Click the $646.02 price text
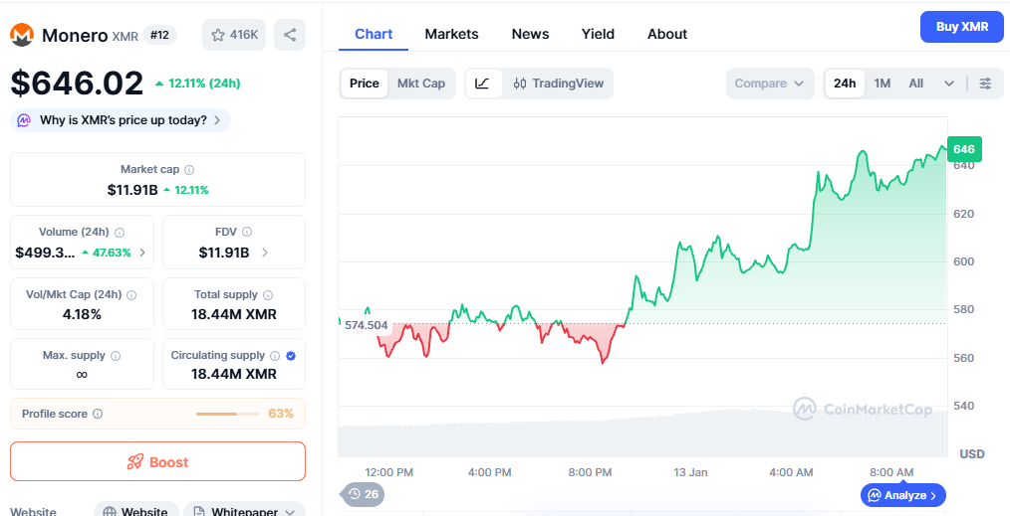This screenshot has width=1010, height=516. pos(77,84)
